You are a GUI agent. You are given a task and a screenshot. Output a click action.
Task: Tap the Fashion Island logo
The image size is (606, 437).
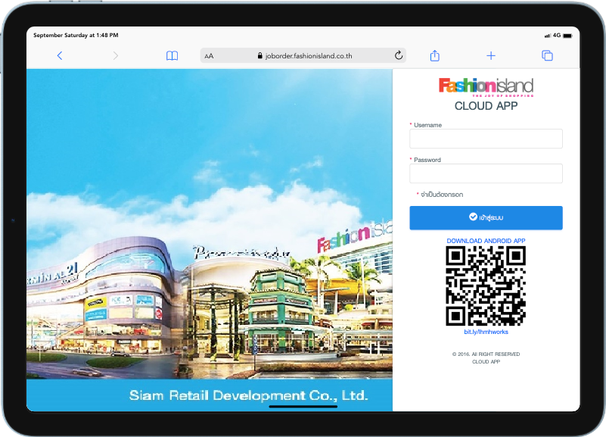coord(486,86)
